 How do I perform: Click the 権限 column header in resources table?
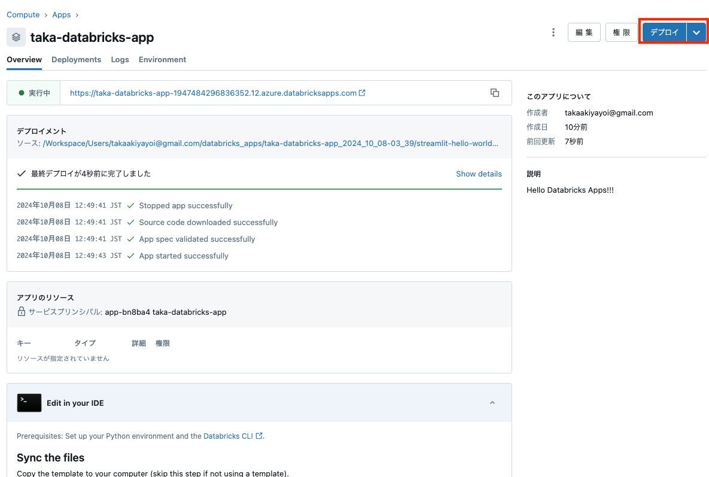(x=163, y=343)
